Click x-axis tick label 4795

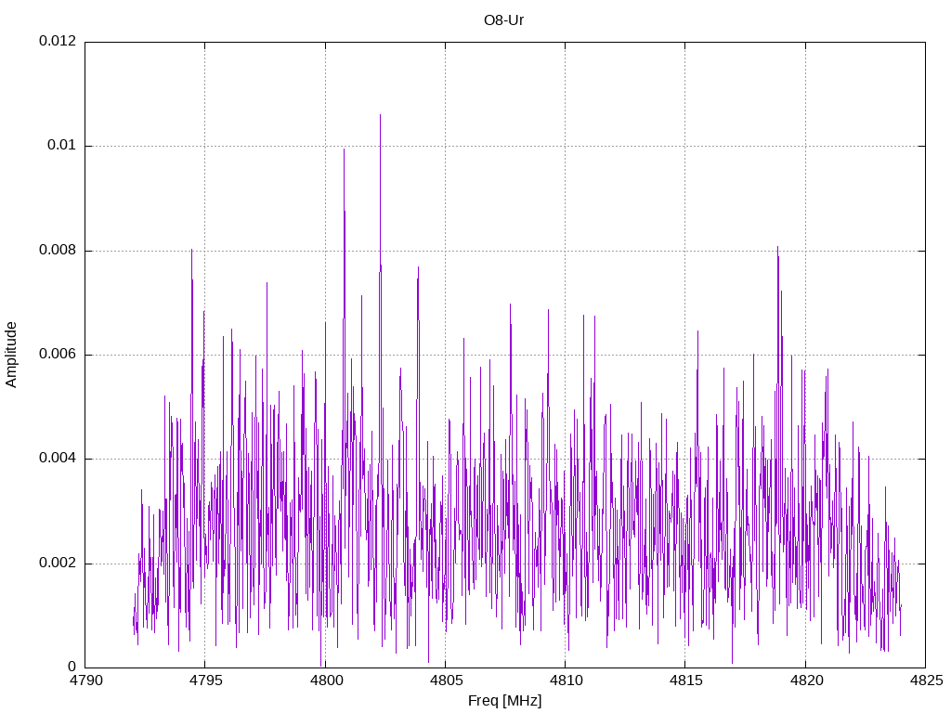(x=205, y=681)
